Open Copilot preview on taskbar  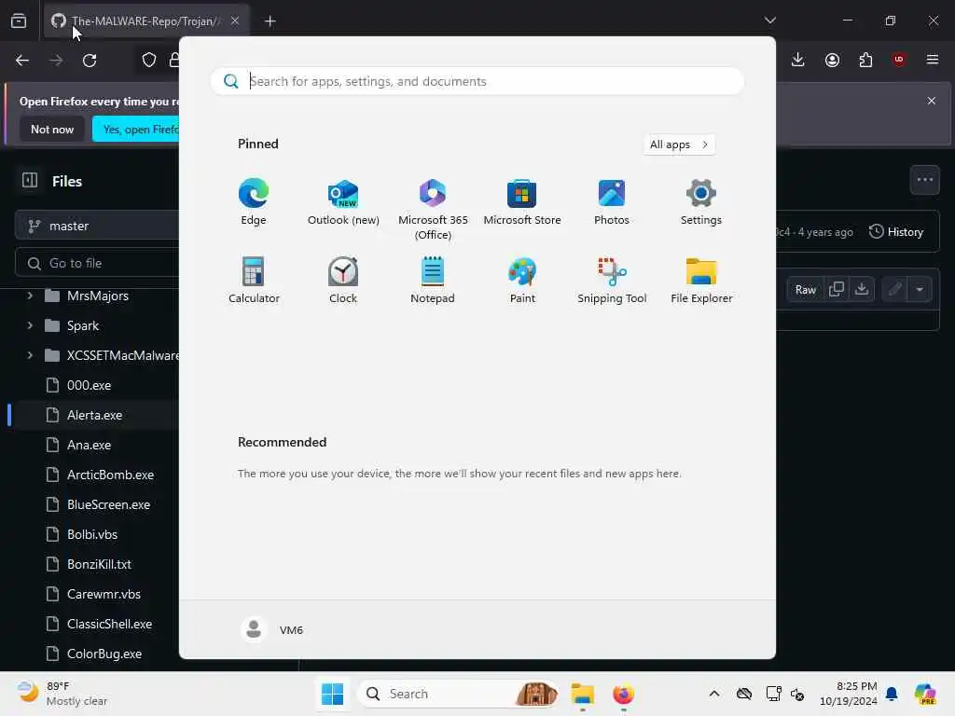coord(924,694)
